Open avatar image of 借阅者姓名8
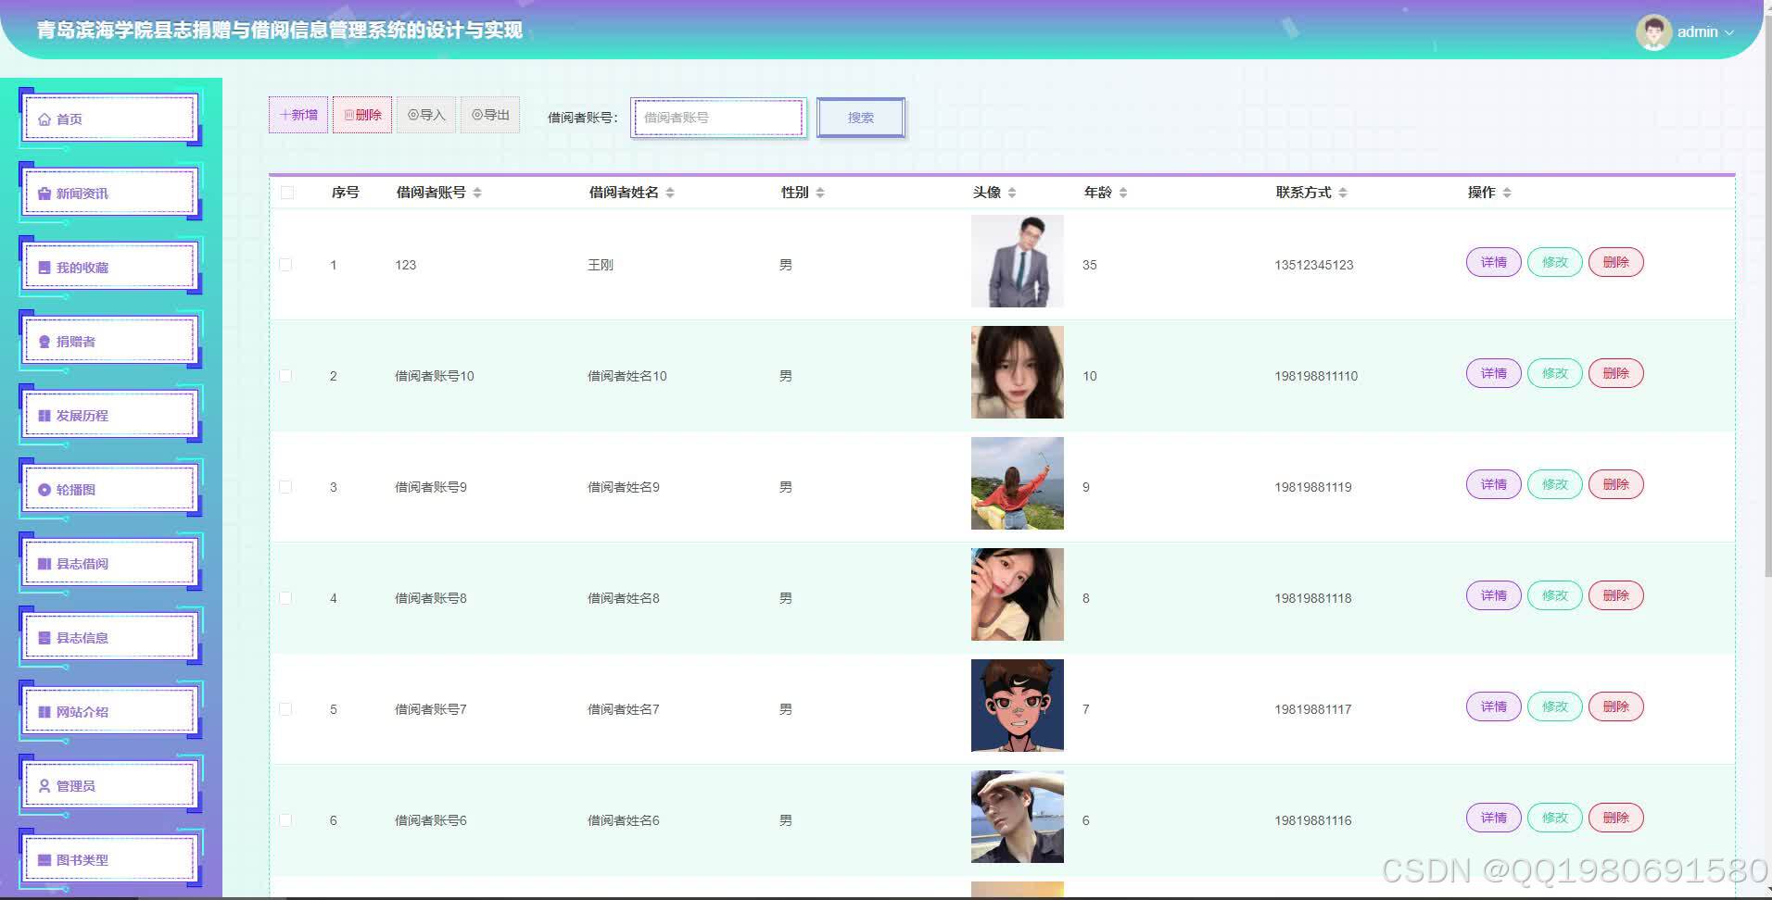This screenshot has width=1772, height=900. (x=1018, y=594)
